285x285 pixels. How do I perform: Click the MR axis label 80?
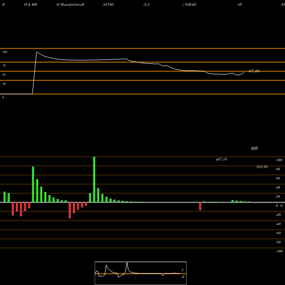point(278,169)
